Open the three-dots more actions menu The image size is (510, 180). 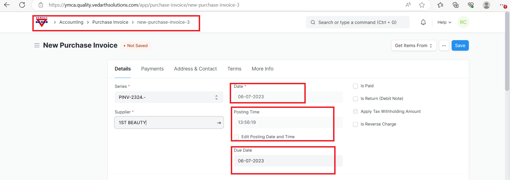tap(444, 46)
